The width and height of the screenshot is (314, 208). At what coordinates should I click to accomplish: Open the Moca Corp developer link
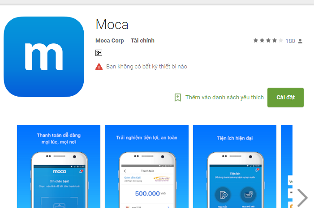(x=110, y=41)
